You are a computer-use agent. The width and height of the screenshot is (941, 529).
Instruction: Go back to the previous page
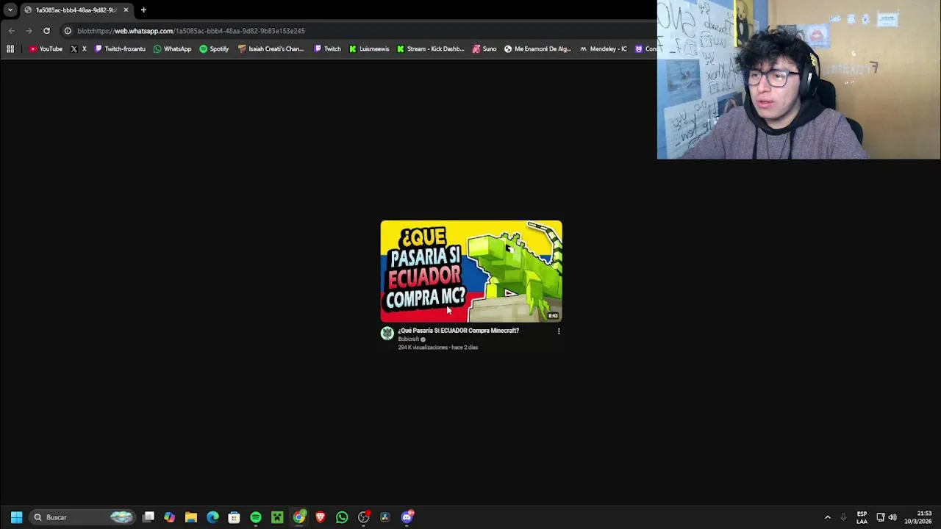[x=11, y=31]
